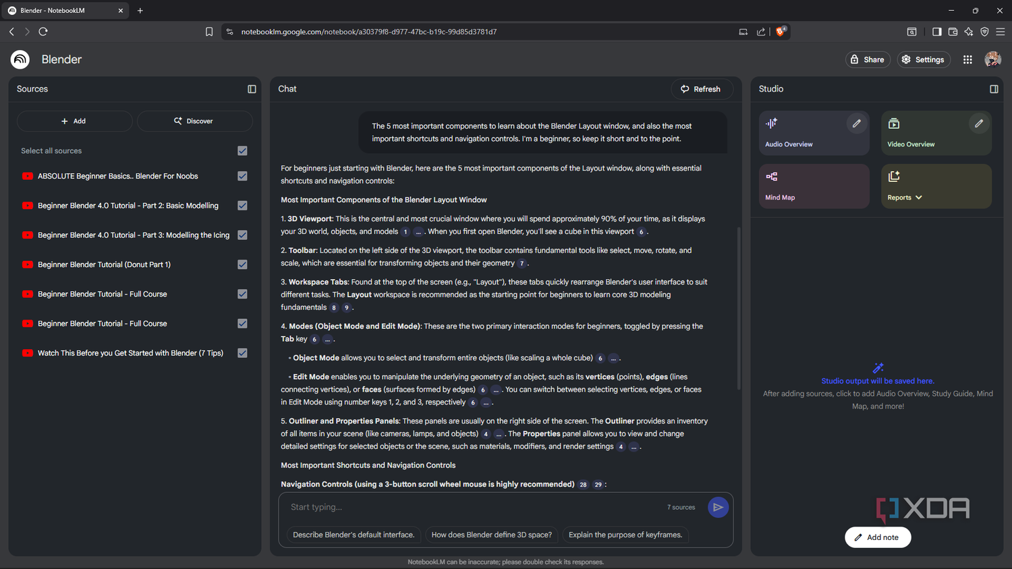1012x569 pixels.
Task: Focus the Start typing chat field
Action: (x=472, y=507)
